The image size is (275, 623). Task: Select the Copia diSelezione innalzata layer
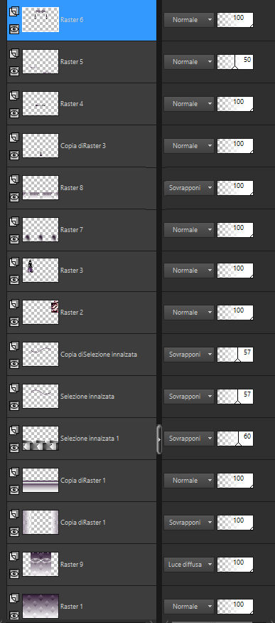[99, 355]
